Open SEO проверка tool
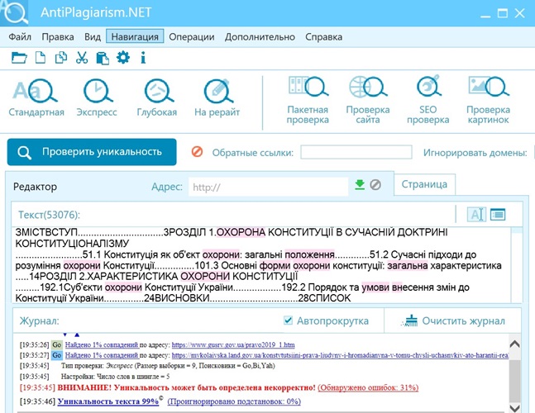This screenshot has width=535, height=413. [428, 100]
